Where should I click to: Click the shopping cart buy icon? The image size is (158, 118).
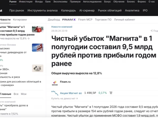coord(111,93)
